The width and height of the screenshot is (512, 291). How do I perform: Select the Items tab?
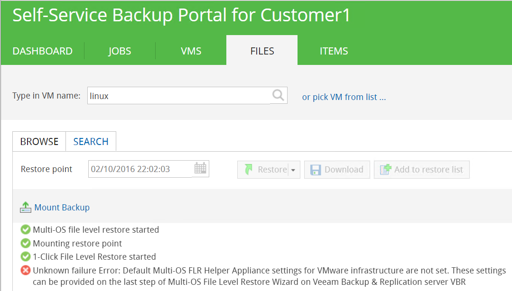coord(334,51)
